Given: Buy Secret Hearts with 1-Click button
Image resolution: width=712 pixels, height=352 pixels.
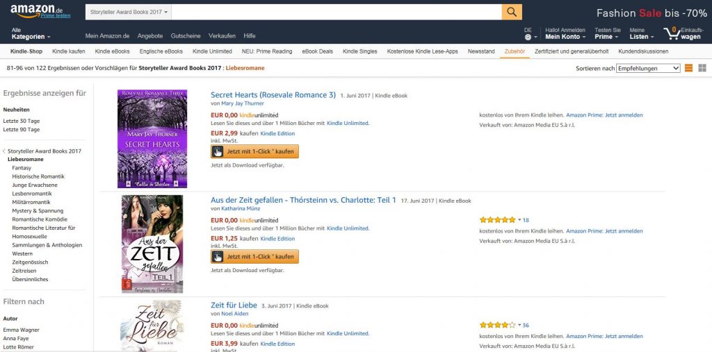Looking at the screenshot, I should pyautogui.click(x=254, y=151).
